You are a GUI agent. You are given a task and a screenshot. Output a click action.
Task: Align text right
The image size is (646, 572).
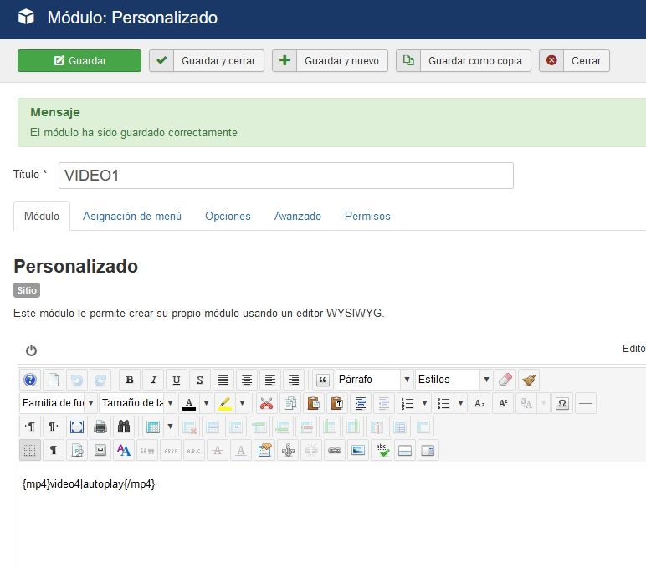(x=294, y=380)
